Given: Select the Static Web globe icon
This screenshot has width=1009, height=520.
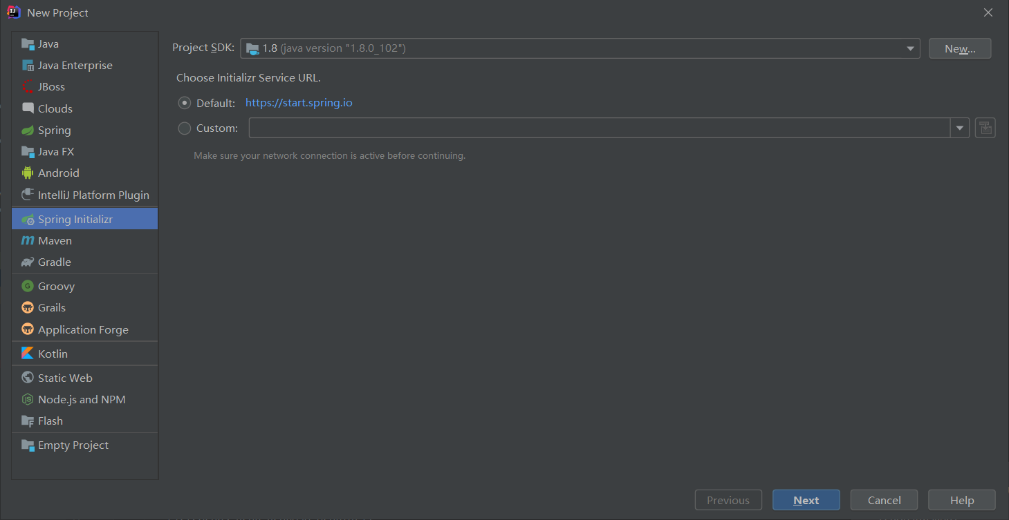Looking at the screenshot, I should coord(28,378).
